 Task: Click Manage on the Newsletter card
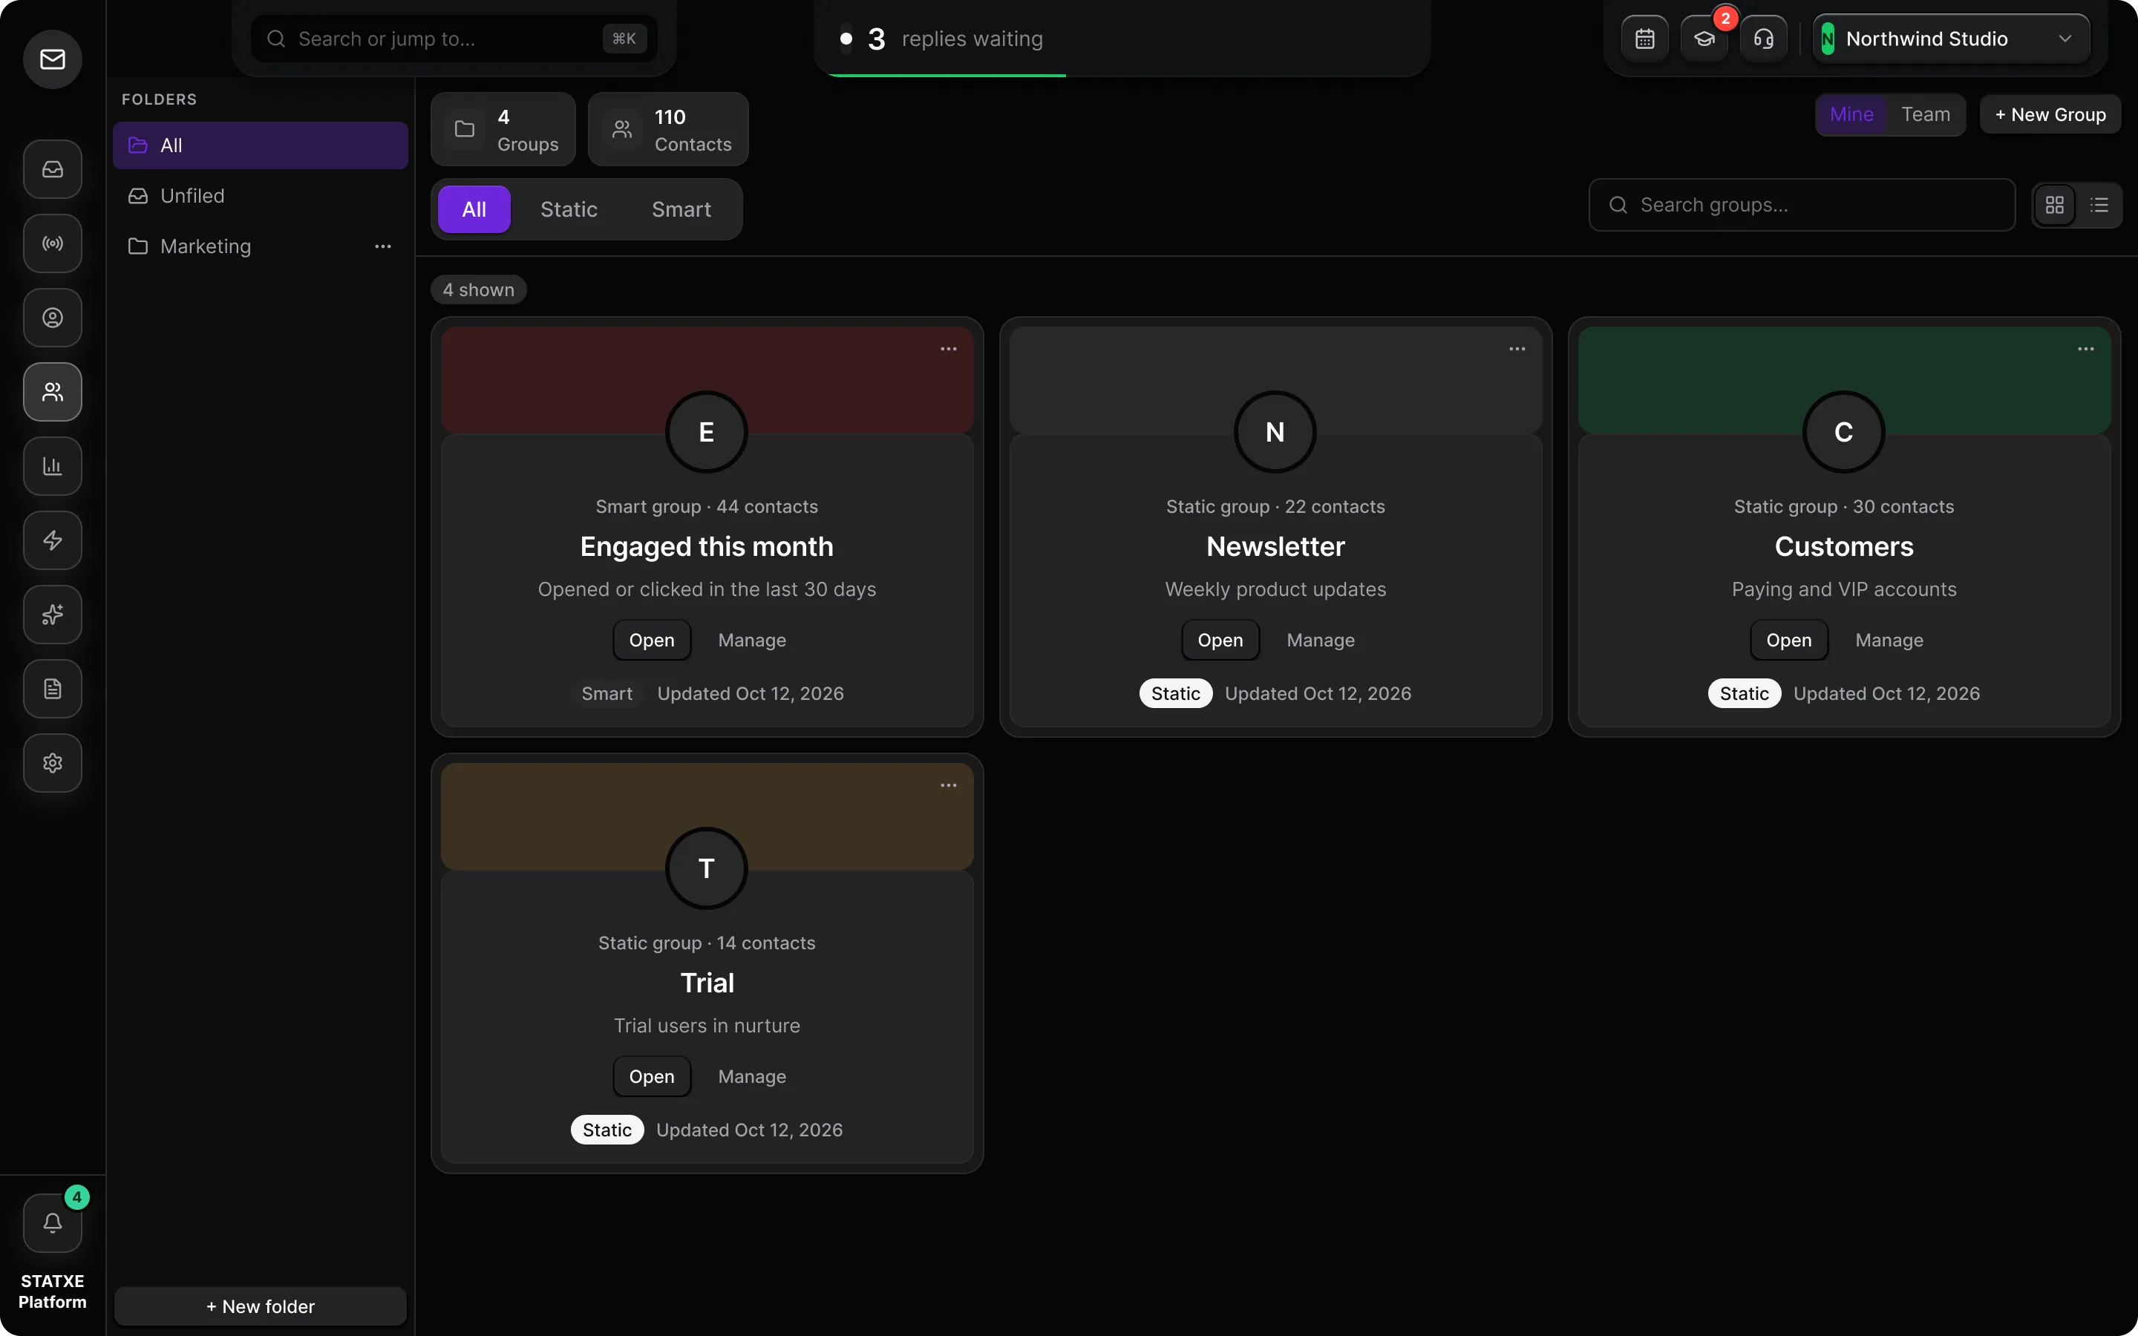coord(1320,641)
